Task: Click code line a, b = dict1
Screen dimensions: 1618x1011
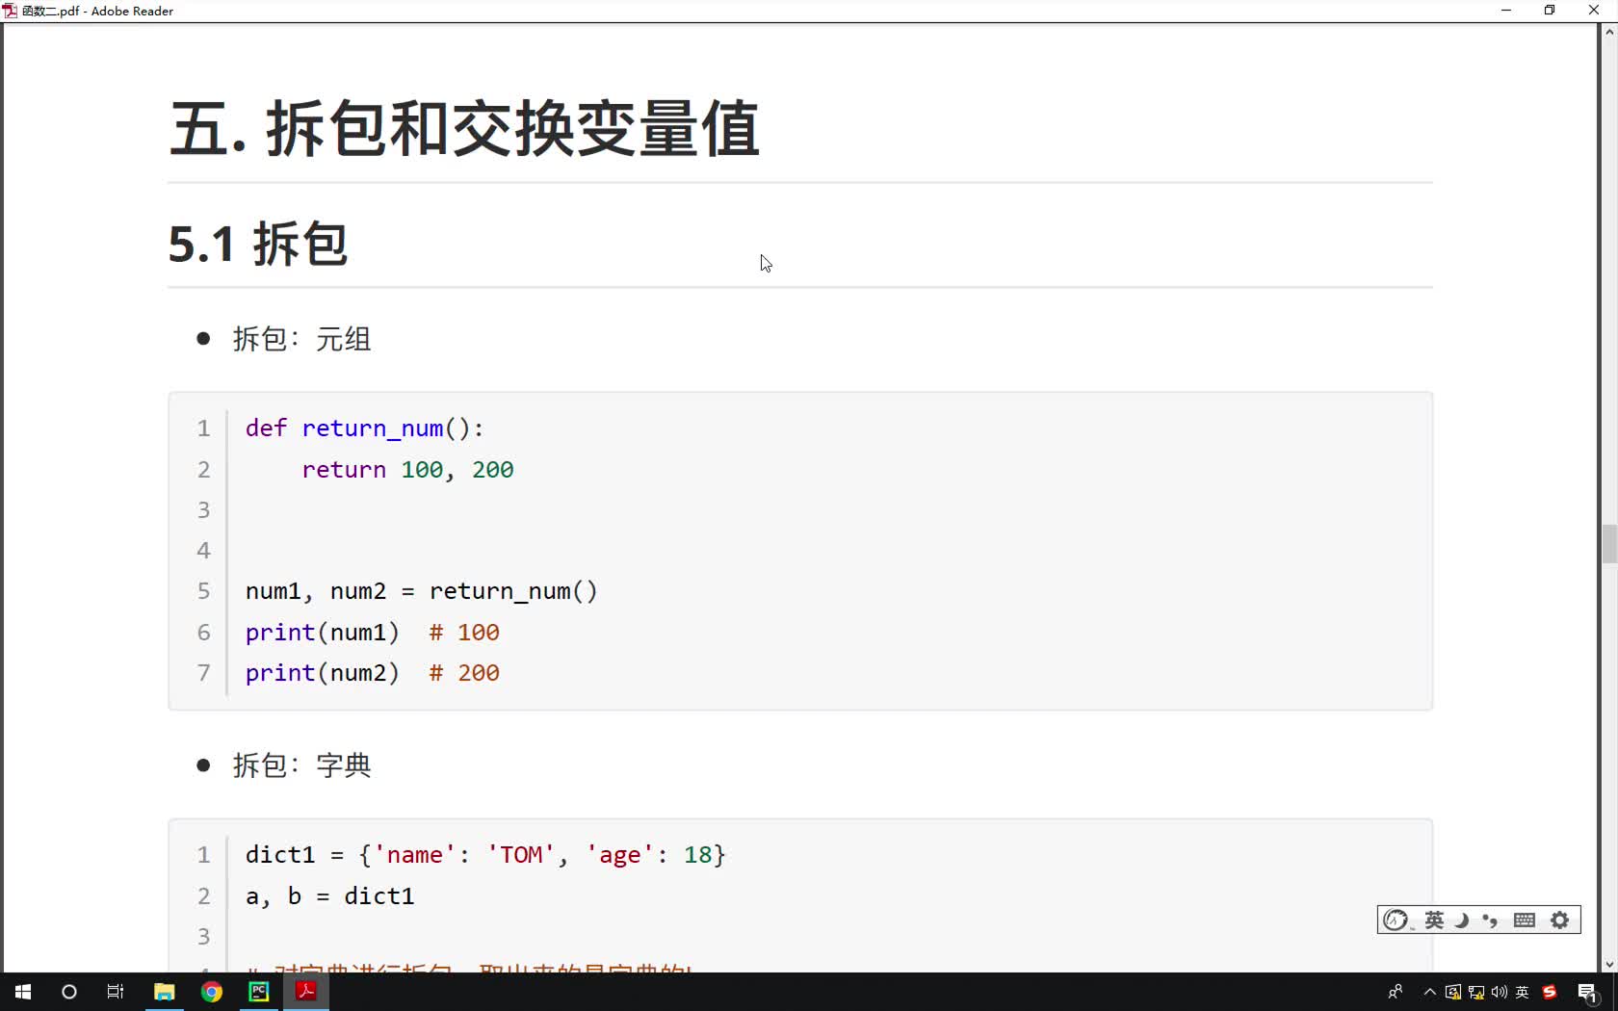Action: [329, 896]
